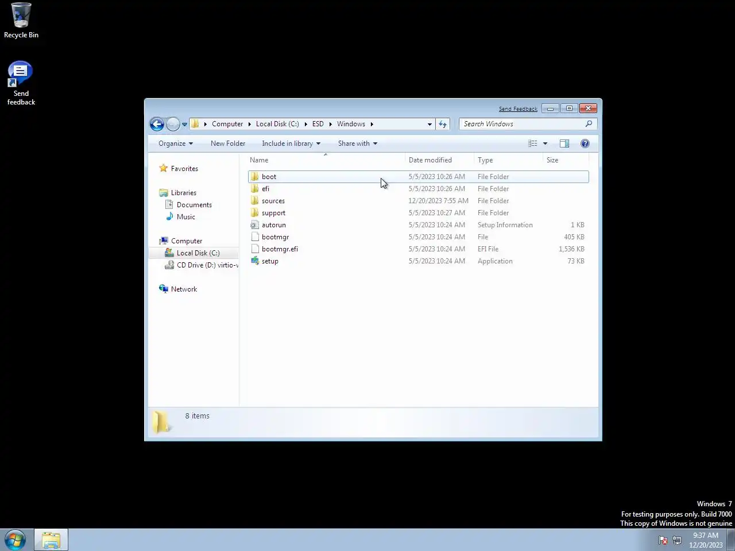Sort by the Name column header

[326, 160]
